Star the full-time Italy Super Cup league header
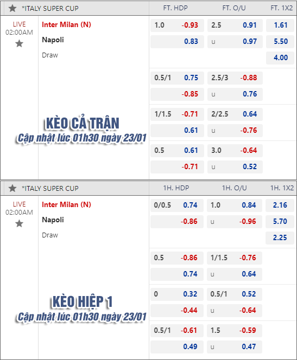Viewport: 297px width, 360px height. point(12,9)
